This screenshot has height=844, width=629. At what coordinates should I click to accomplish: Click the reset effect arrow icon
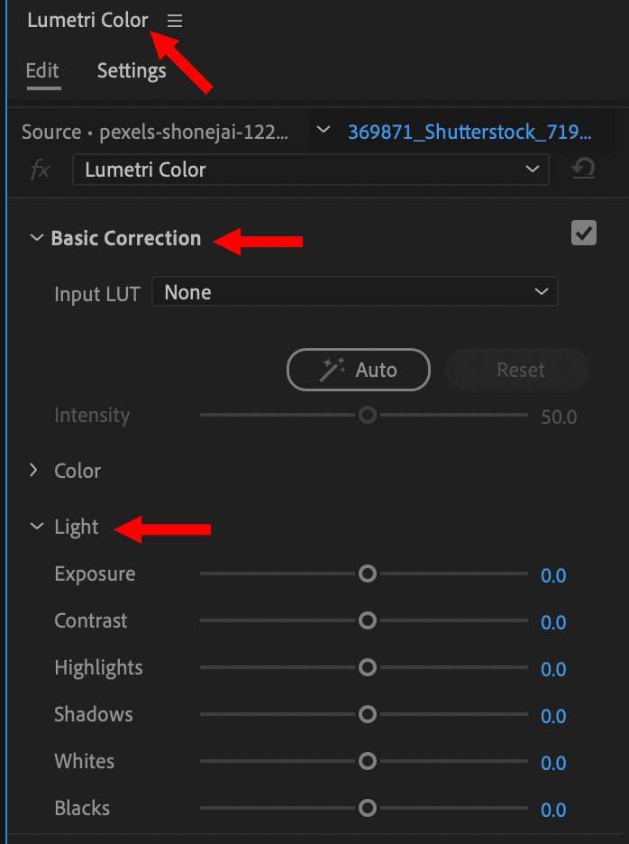584,169
